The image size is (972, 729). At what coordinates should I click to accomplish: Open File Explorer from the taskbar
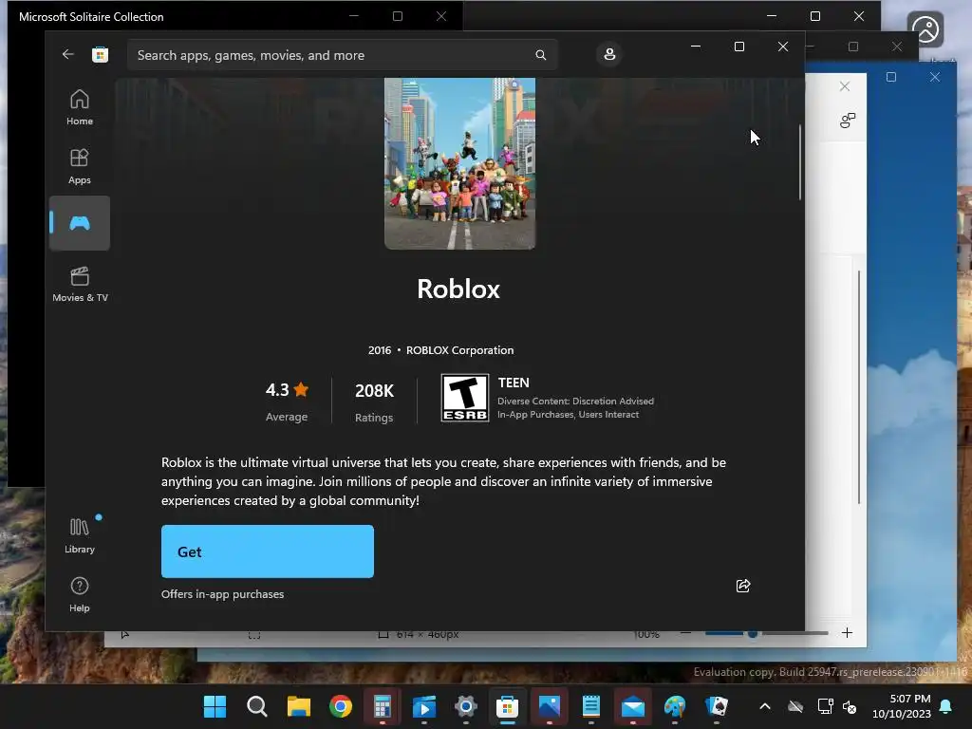pos(299,706)
